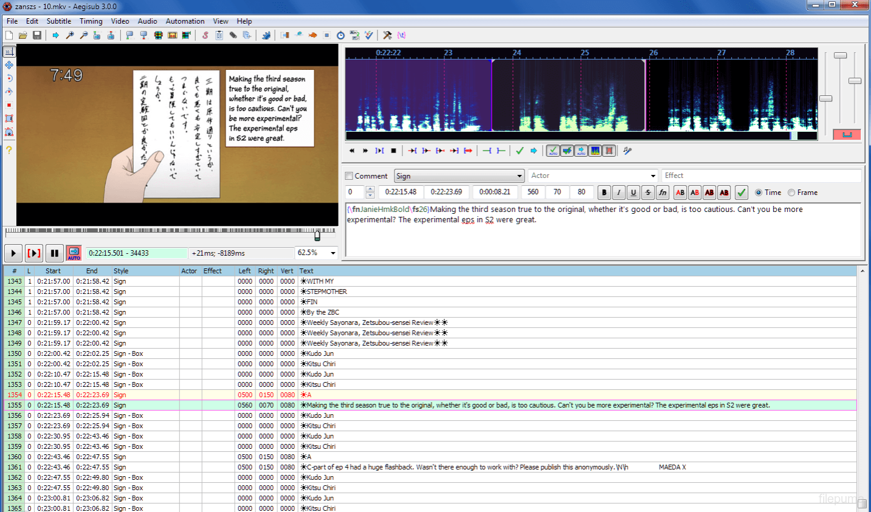Select the Time radio button
The width and height of the screenshot is (871, 512).
coord(759,193)
